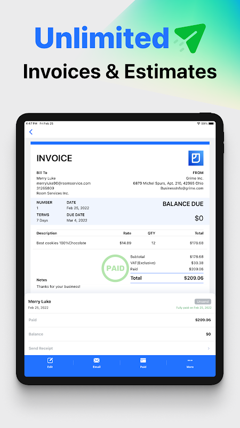The height and width of the screenshot is (428, 240).
Task: Click Merry Luke in the details panel
Action: pos(39,302)
